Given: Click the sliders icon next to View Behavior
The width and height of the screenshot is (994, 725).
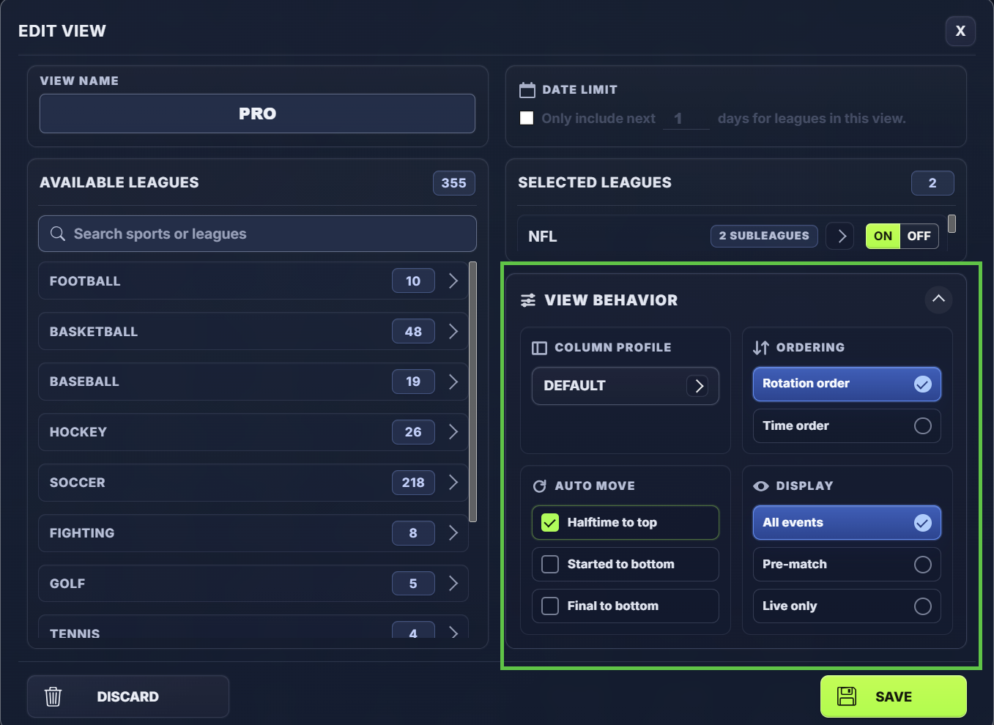Looking at the screenshot, I should 527,300.
